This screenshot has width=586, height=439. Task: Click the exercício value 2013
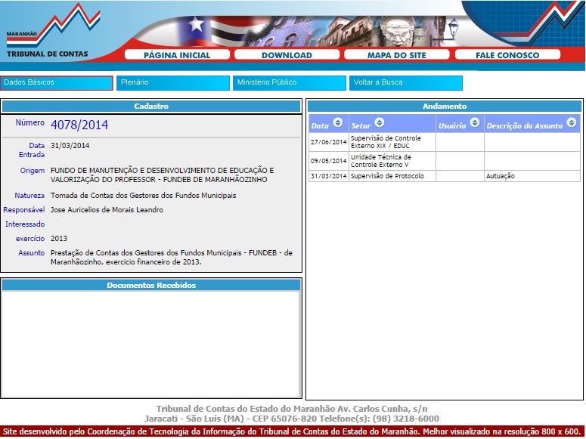pyautogui.click(x=59, y=238)
